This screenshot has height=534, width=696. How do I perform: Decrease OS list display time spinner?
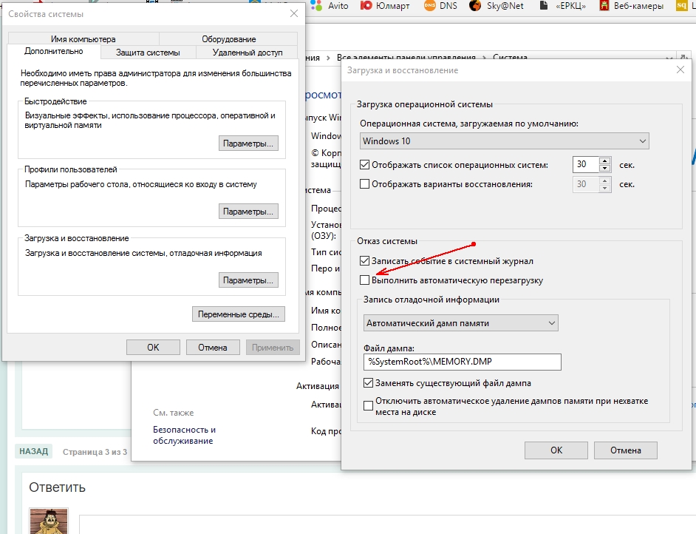605,169
